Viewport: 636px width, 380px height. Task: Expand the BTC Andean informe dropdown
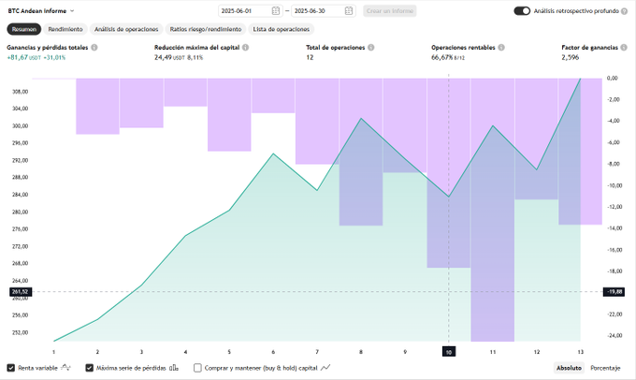(x=73, y=11)
